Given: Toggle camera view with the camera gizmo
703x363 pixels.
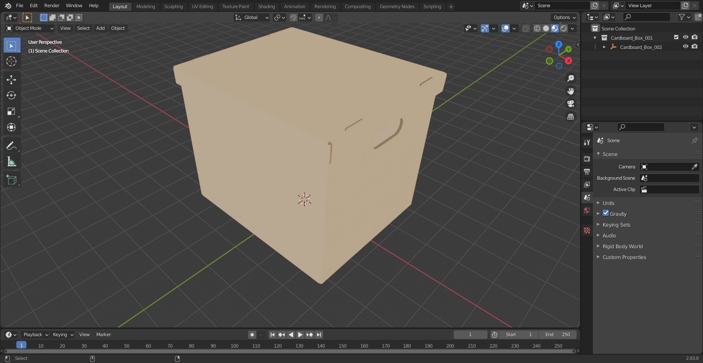Looking at the screenshot, I should pos(570,104).
